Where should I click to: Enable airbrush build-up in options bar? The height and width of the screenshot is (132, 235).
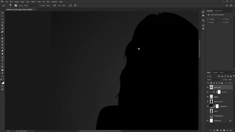click(x=70, y=5)
